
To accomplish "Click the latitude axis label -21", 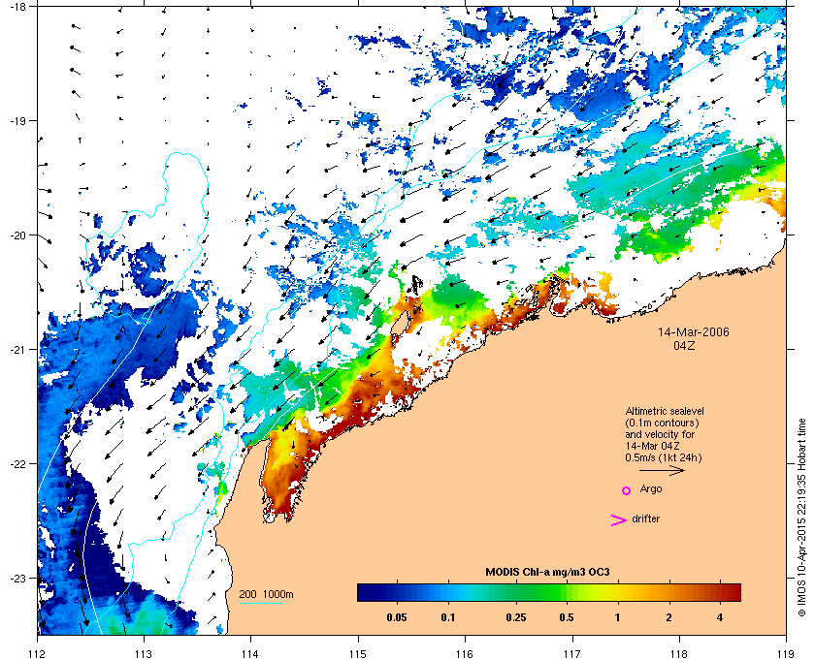I will (x=18, y=349).
